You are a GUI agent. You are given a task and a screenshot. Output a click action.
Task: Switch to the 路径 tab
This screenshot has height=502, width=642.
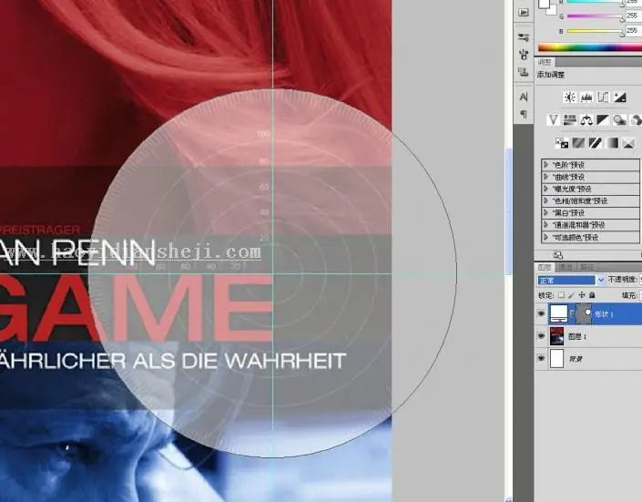[x=586, y=267]
